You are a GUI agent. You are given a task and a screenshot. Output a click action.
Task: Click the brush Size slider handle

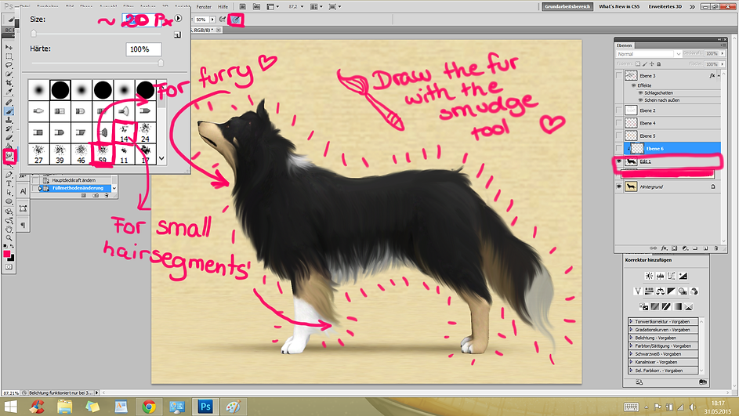pyautogui.click(x=34, y=34)
